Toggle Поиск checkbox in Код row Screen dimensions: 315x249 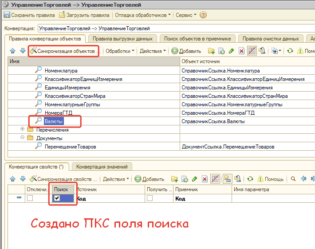[57, 198]
